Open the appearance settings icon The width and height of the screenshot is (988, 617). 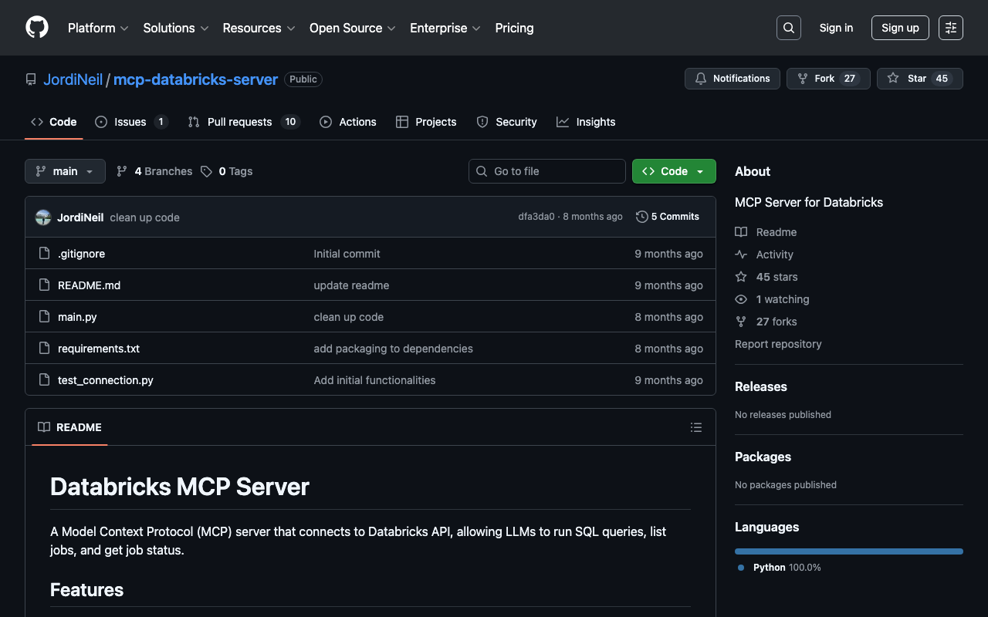[x=950, y=28]
